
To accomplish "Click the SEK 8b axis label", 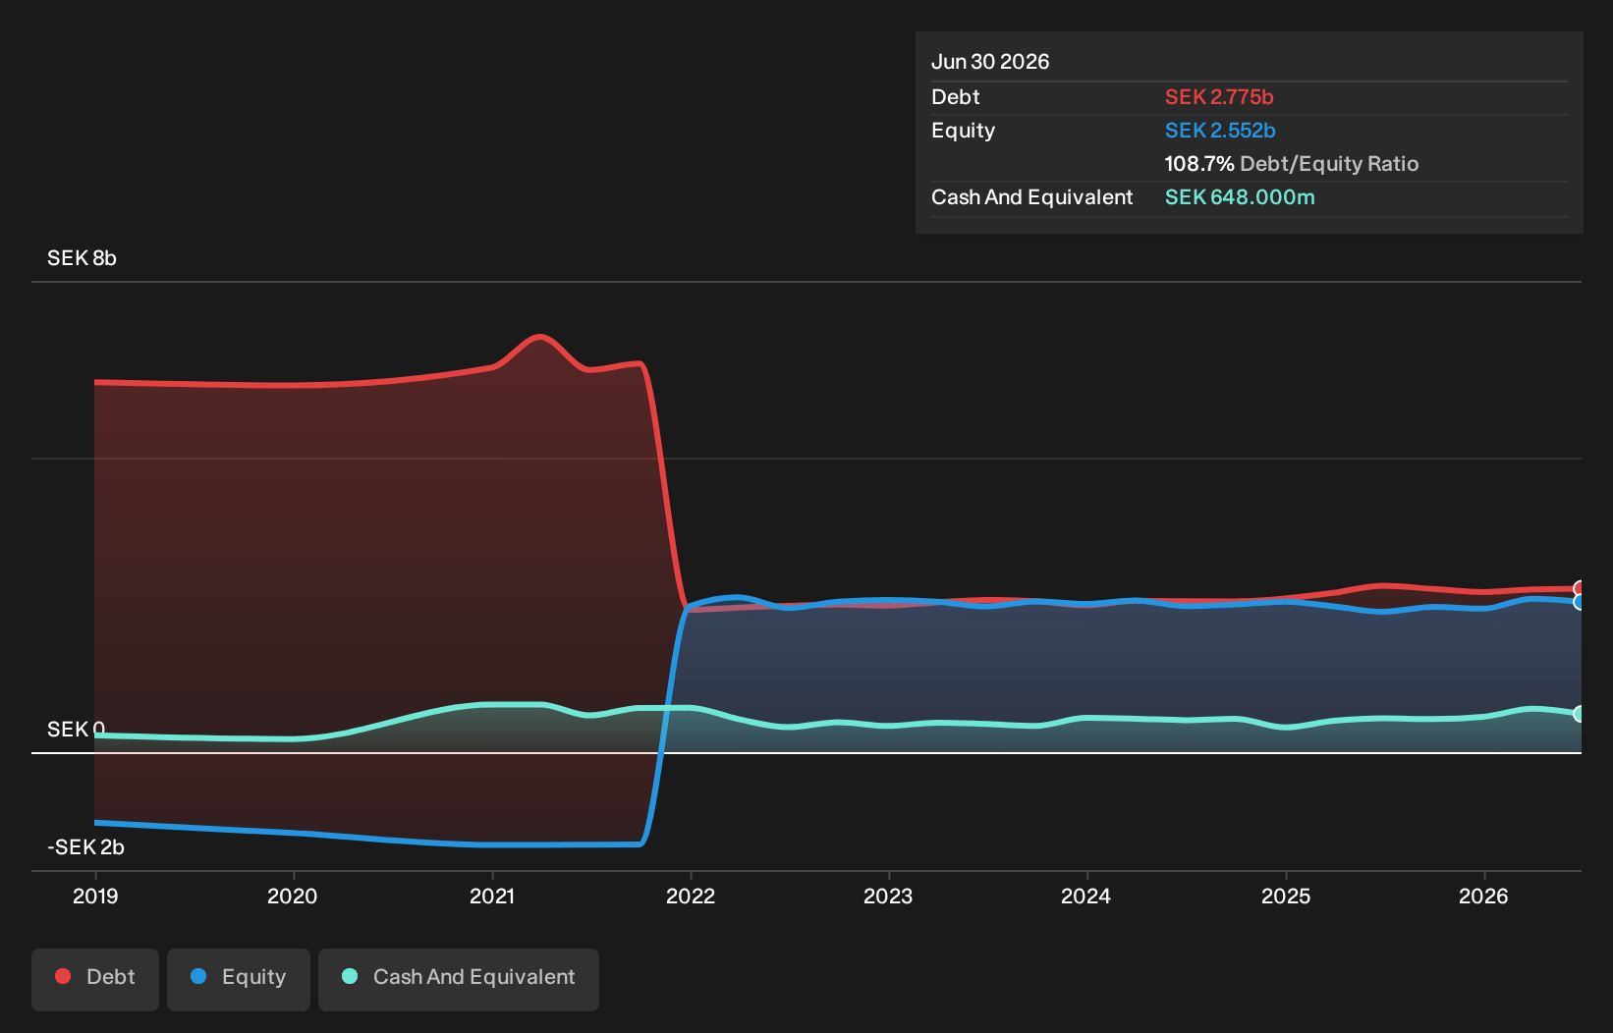I will (82, 258).
